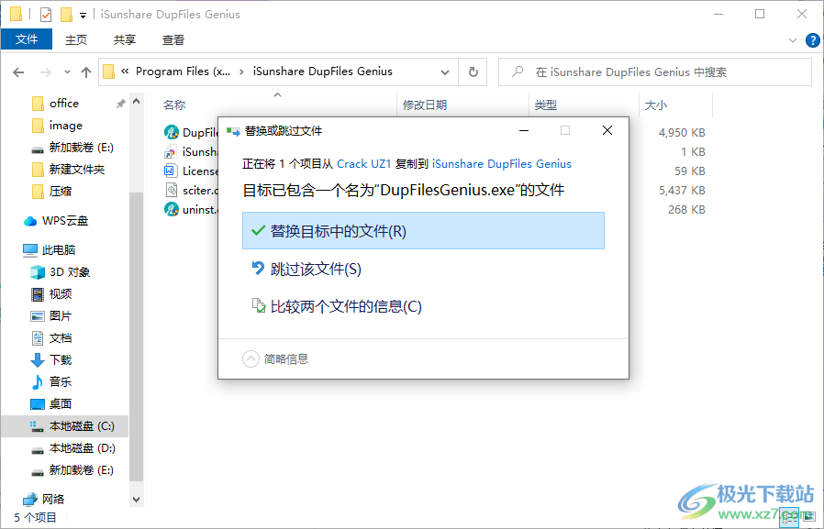
Task: Open 文档 library folder
Action: (x=60, y=338)
